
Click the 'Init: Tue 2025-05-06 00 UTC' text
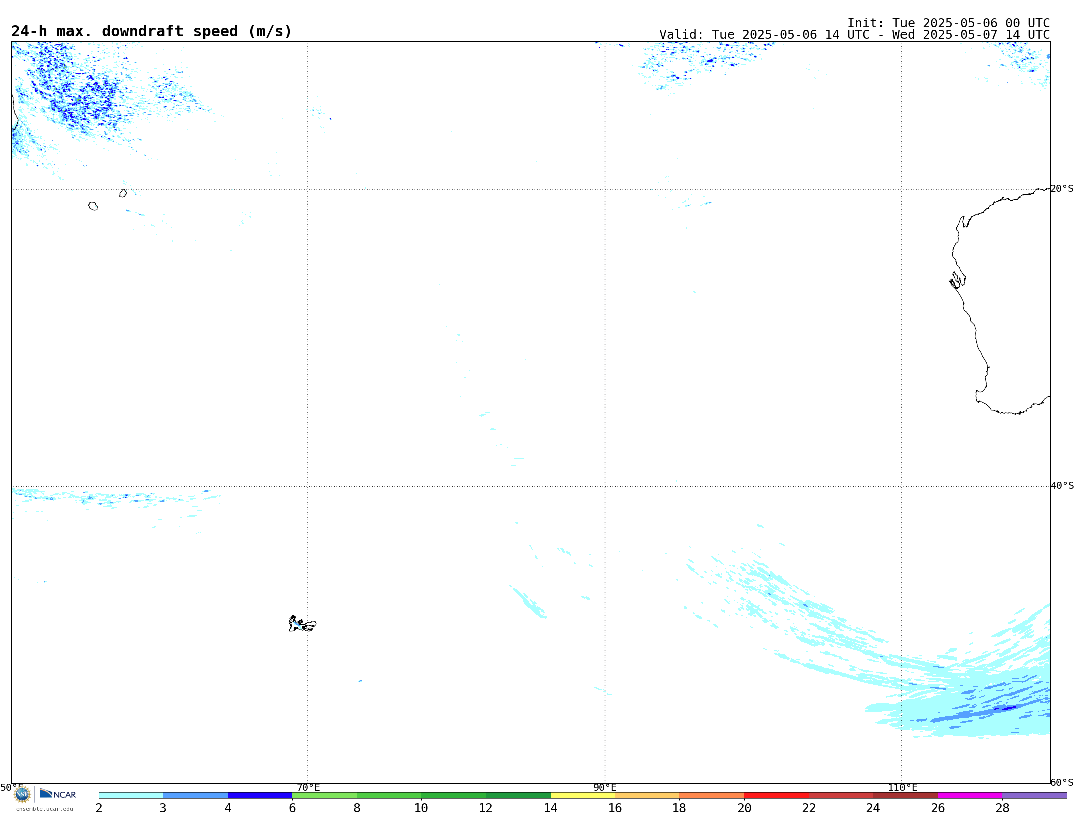pos(949,23)
